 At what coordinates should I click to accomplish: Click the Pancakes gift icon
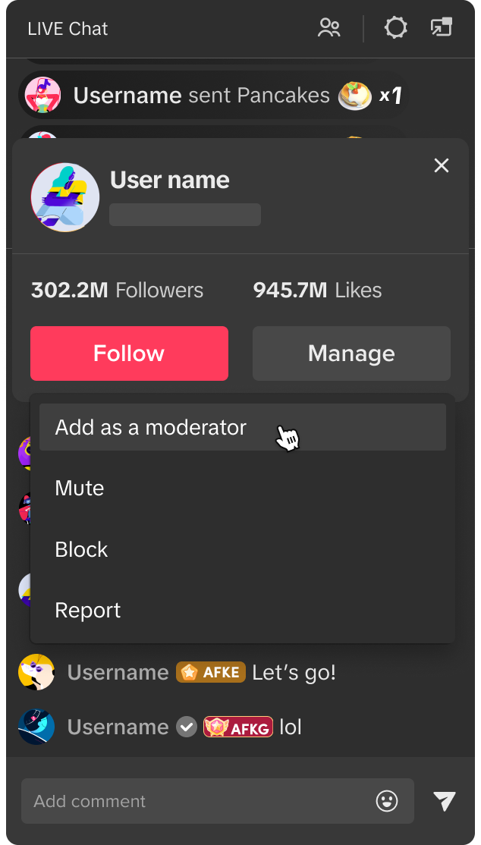[x=354, y=96]
